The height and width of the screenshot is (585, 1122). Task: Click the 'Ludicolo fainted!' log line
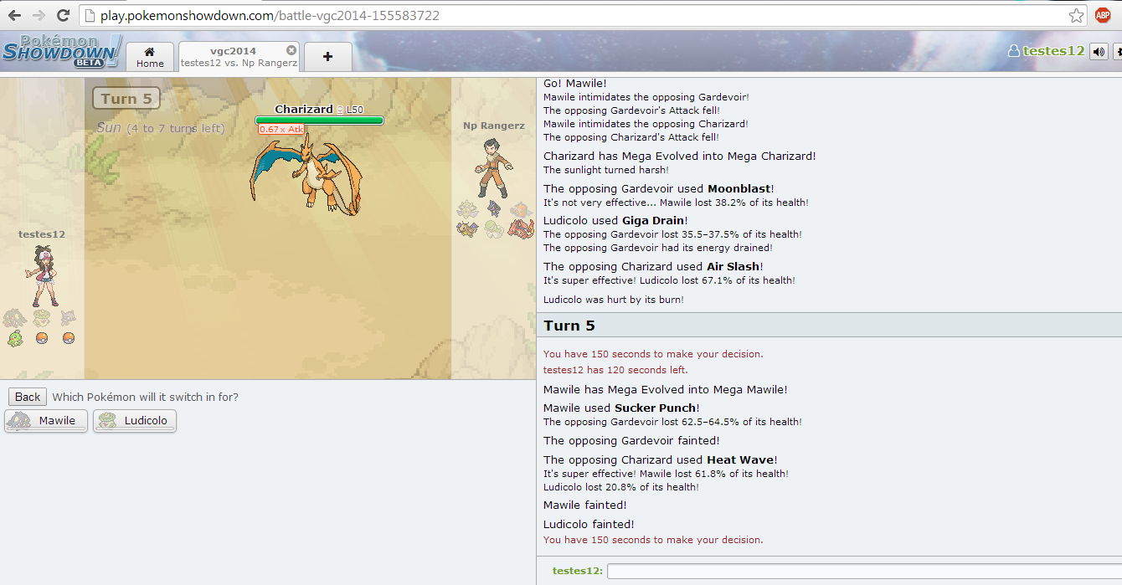coord(589,524)
